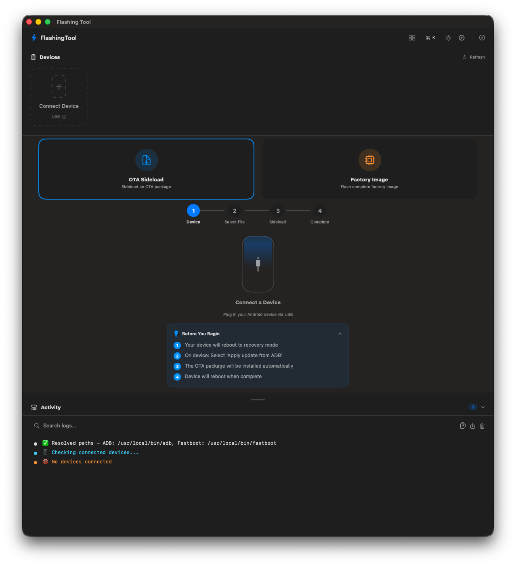Image resolution: width=516 pixels, height=566 pixels.
Task: Toggle light theme with the sun icon
Action: click(x=448, y=38)
